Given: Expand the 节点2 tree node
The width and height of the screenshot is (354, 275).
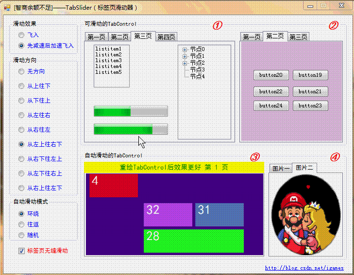Looking at the screenshot, I should (185, 63).
